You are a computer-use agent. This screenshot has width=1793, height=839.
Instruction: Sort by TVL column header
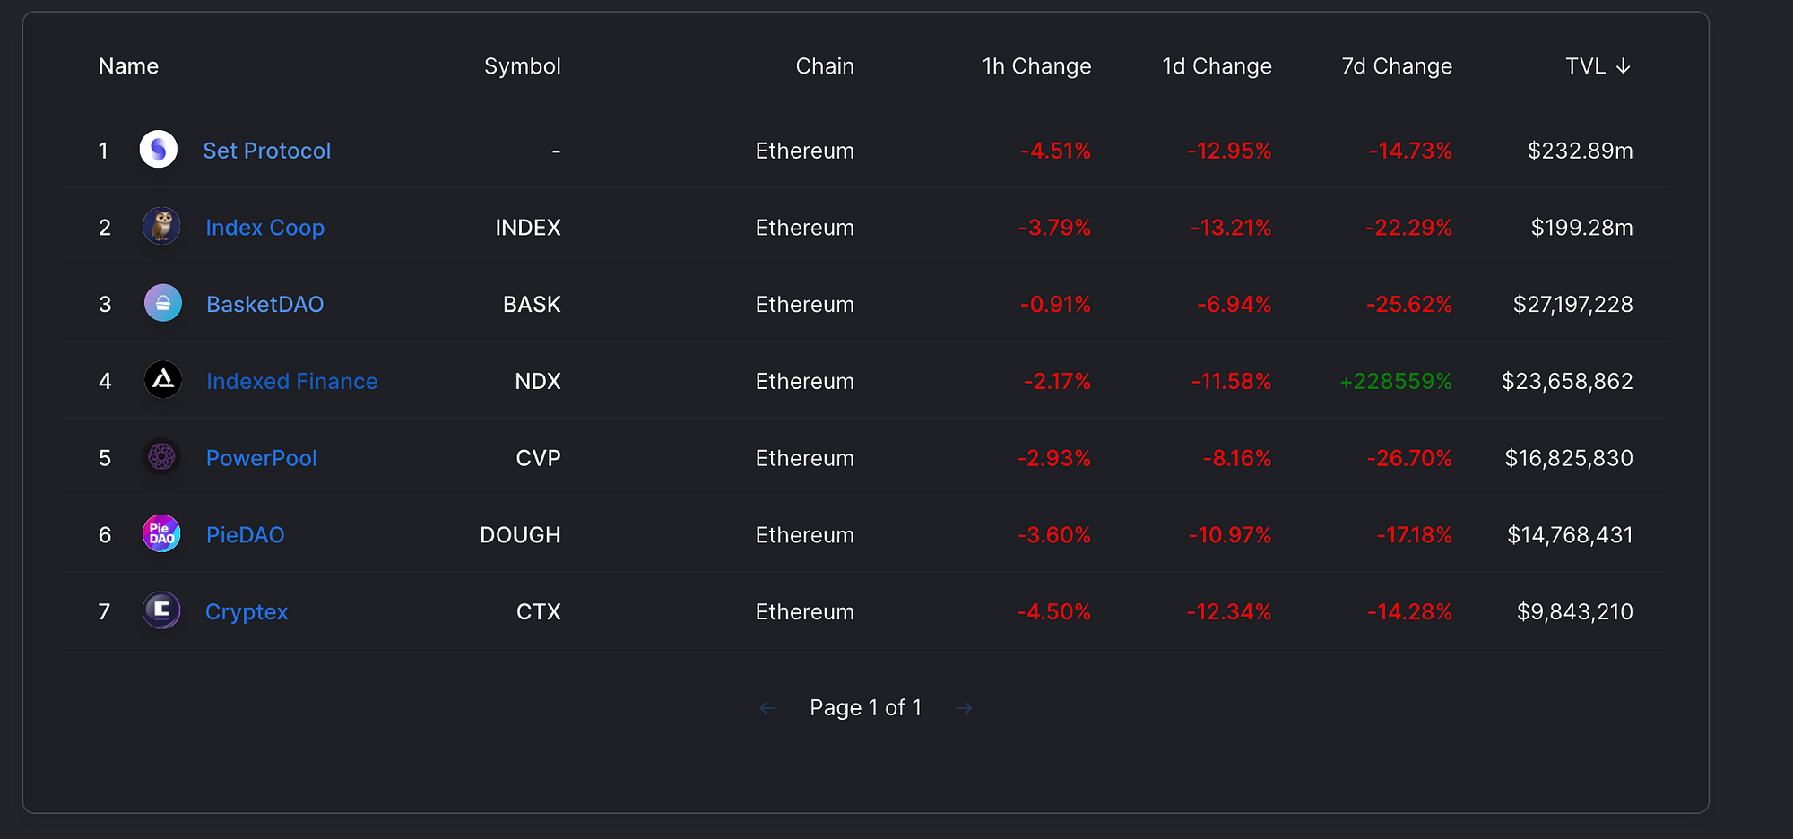coord(1598,66)
